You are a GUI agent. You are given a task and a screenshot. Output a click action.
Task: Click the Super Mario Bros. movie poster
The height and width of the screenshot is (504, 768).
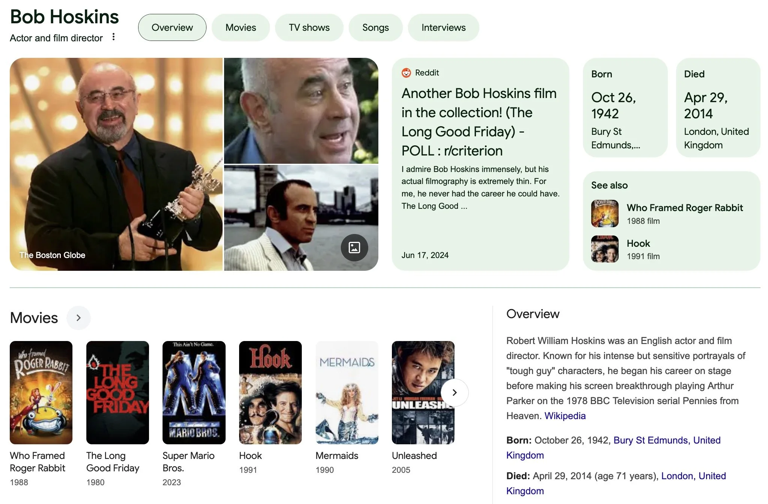pos(194,392)
